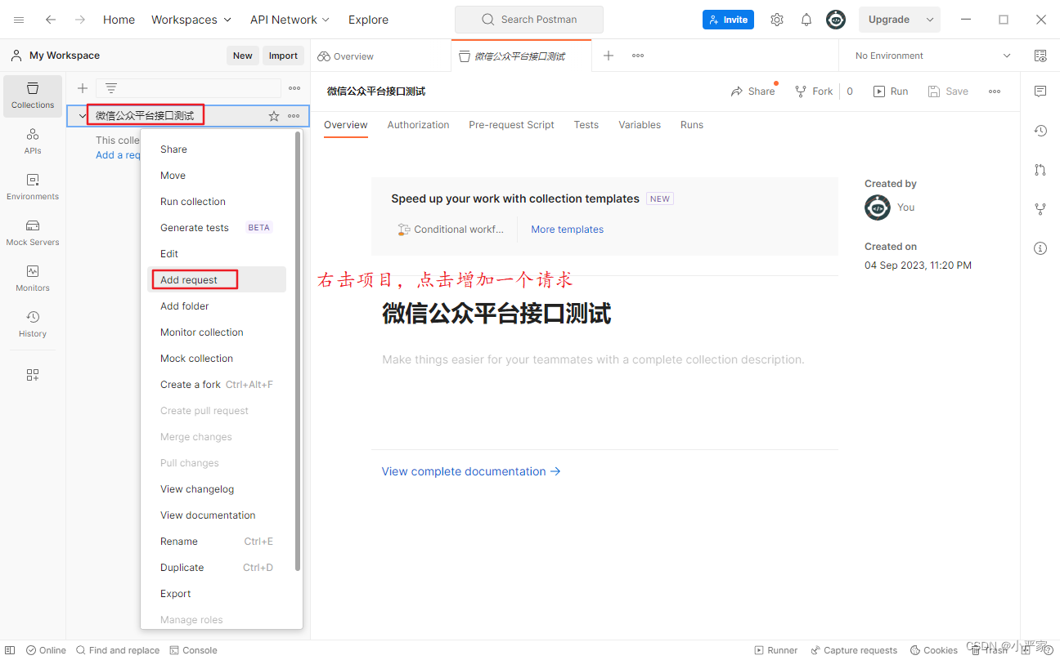
Task: Open collection info icon in right sidebar
Action: click(1040, 248)
